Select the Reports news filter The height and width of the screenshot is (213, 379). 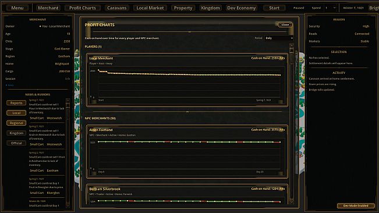tap(16, 103)
